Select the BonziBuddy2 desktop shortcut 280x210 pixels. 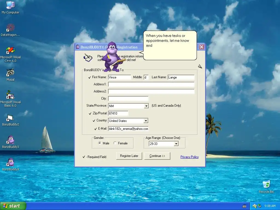coord(10,120)
